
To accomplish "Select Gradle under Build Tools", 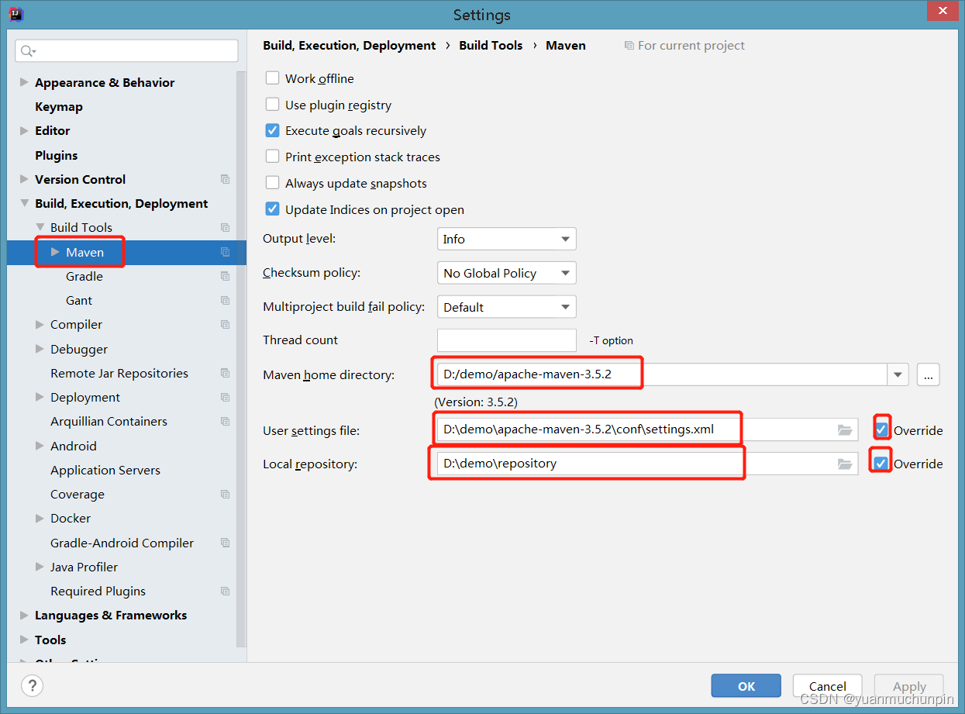I will [84, 276].
